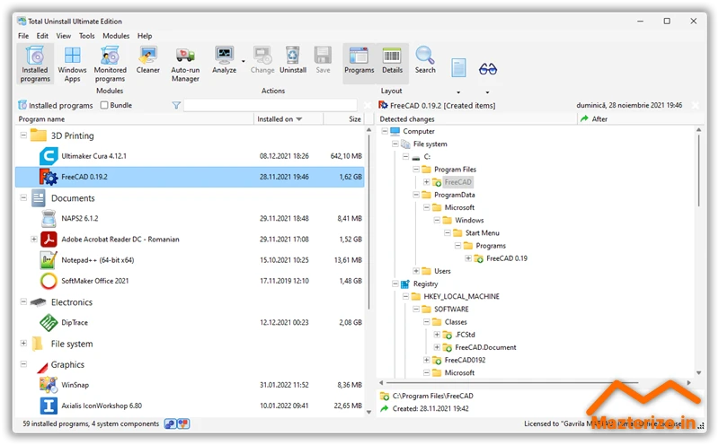The height and width of the screenshot is (445, 719).
Task: Click the Search magnifier icon
Action: click(425, 56)
